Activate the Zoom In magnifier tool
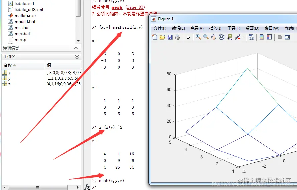 [198, 37]
